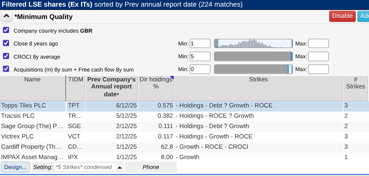Collapse the Minimum Quality filter panel
Viewport: 369px width, 176px height.
pos(7,17)
